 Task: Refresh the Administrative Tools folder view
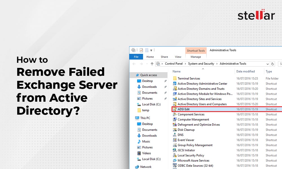pyautogui.click(x=272, y=64)
